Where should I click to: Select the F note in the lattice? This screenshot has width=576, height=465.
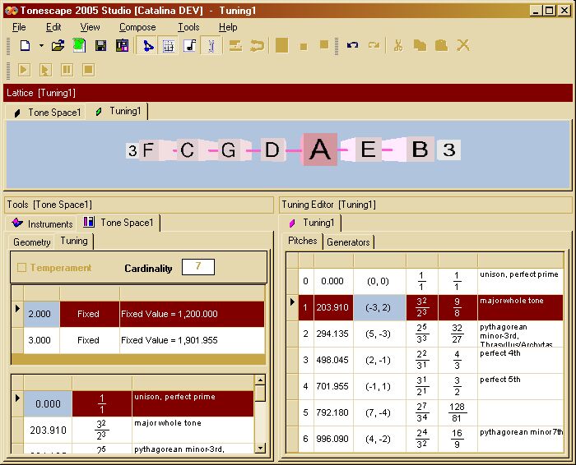click(x=148, y=150)
